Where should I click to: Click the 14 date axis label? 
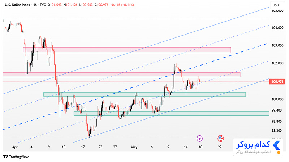[186, 147]
